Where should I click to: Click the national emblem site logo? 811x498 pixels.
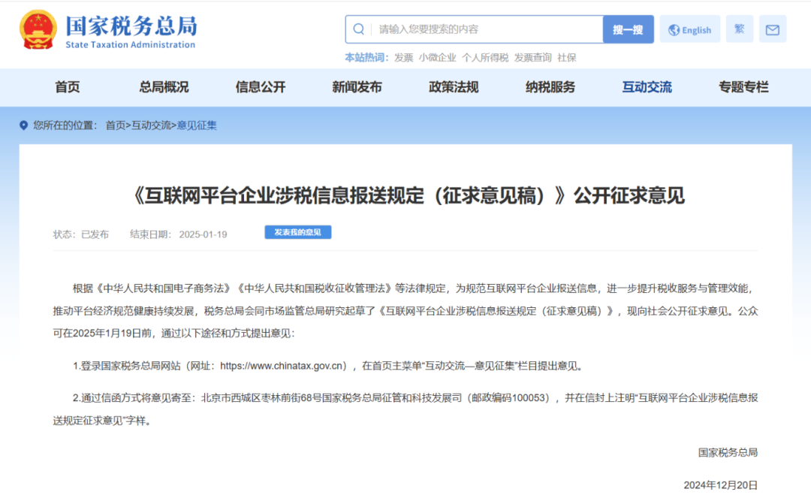tap(37, 30)
